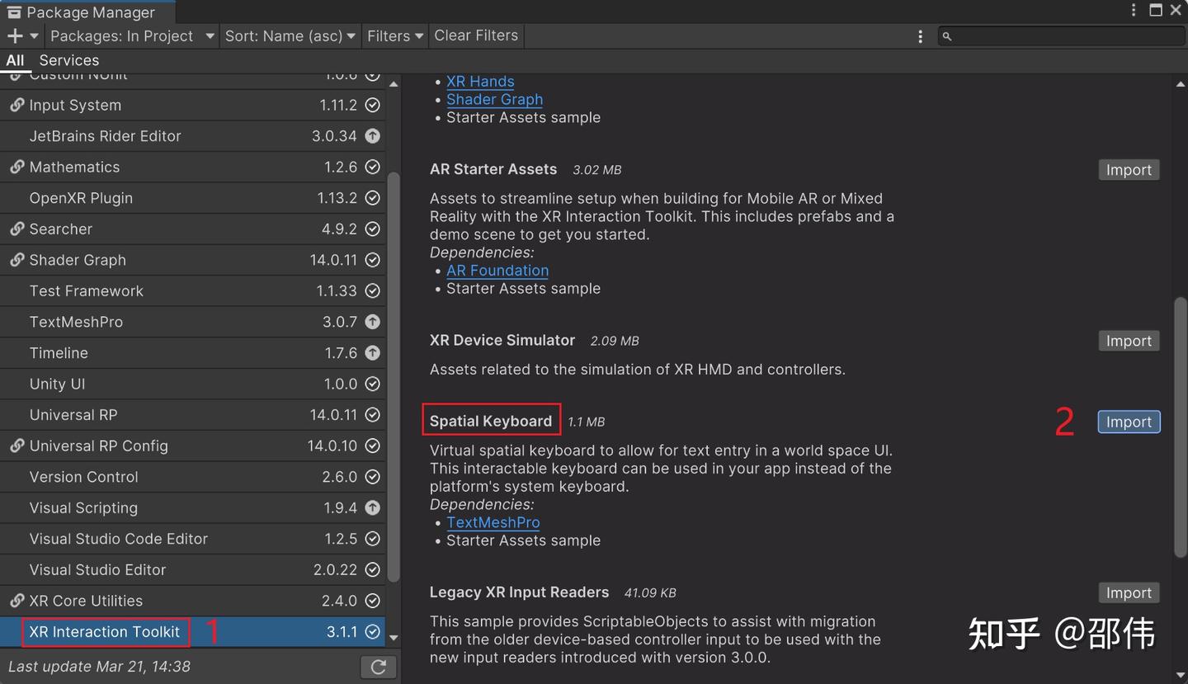Click the update arrow icon for JetBrains Rider Editor
This screenshot has height=684, width=1188.
point(373,136)
